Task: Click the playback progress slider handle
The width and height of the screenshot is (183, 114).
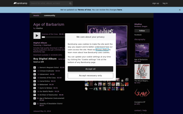Action: pos(43,37)
